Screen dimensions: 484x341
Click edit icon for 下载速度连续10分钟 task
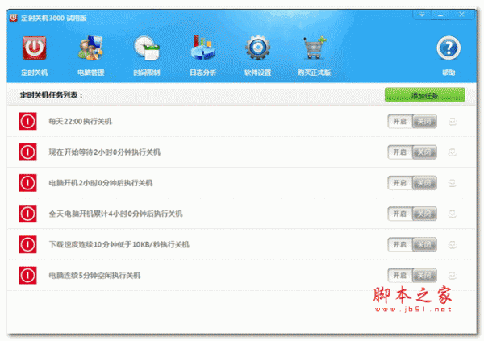click(453, 244)
